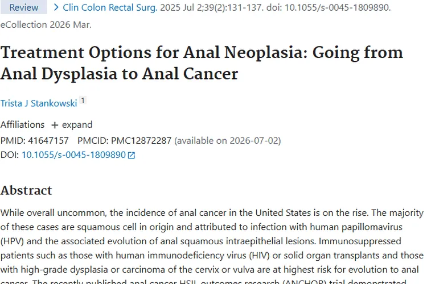Click the availability date 2026-07-02 note
The image size is (427, 284).
[227, 140]
